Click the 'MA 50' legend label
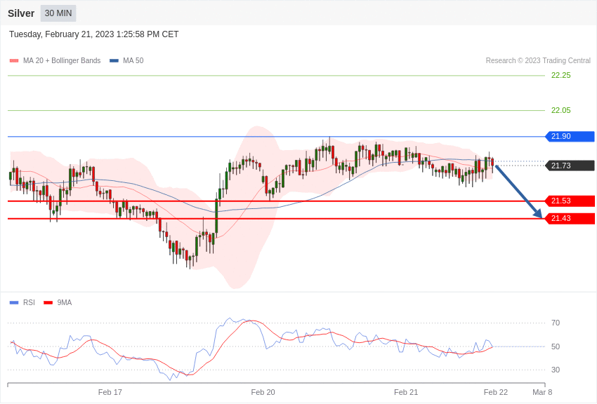 pos(133,60)
